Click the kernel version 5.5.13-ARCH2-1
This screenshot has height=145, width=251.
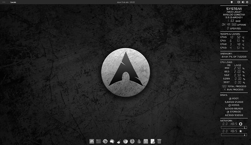click(234, 17)
